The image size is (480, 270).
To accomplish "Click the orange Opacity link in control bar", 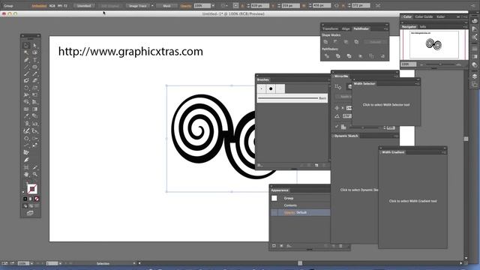I will click(186, 6).
